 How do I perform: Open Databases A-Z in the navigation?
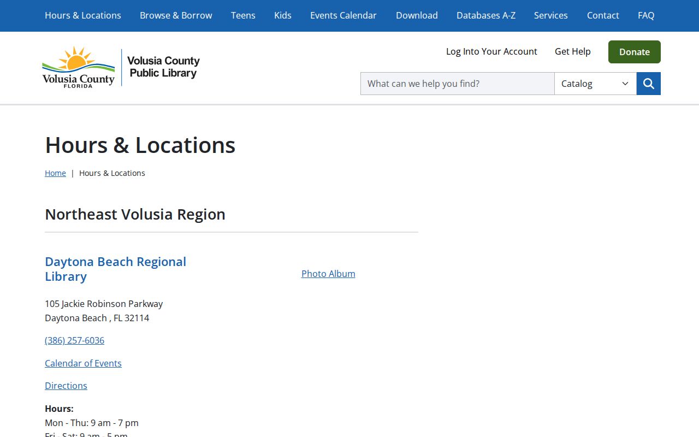[486, 15]
